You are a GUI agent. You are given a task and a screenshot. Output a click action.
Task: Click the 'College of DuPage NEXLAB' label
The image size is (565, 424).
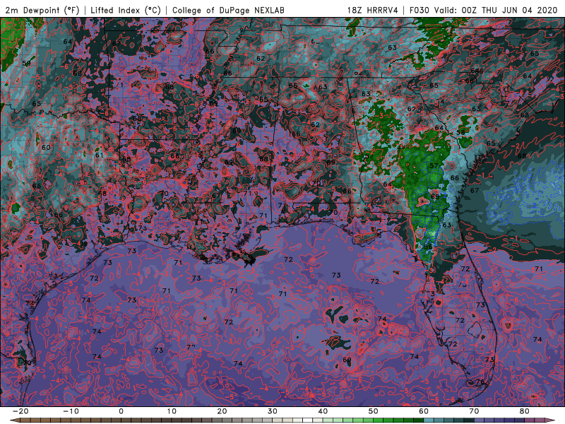tap(228, 10)
